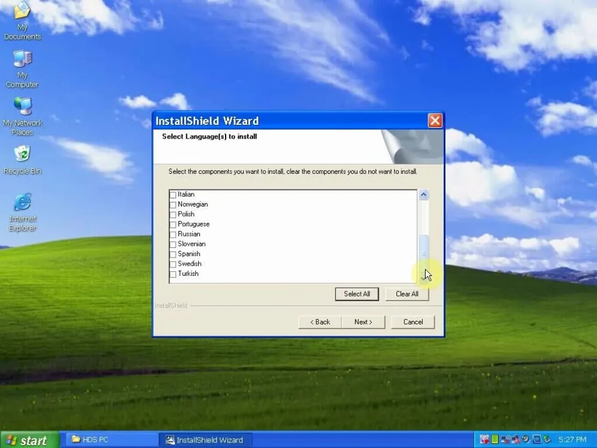Screen dimensions: 597x448
Task: Select the Recycle Bin icon
Action: pyautogui.click(x=22, y=160)
